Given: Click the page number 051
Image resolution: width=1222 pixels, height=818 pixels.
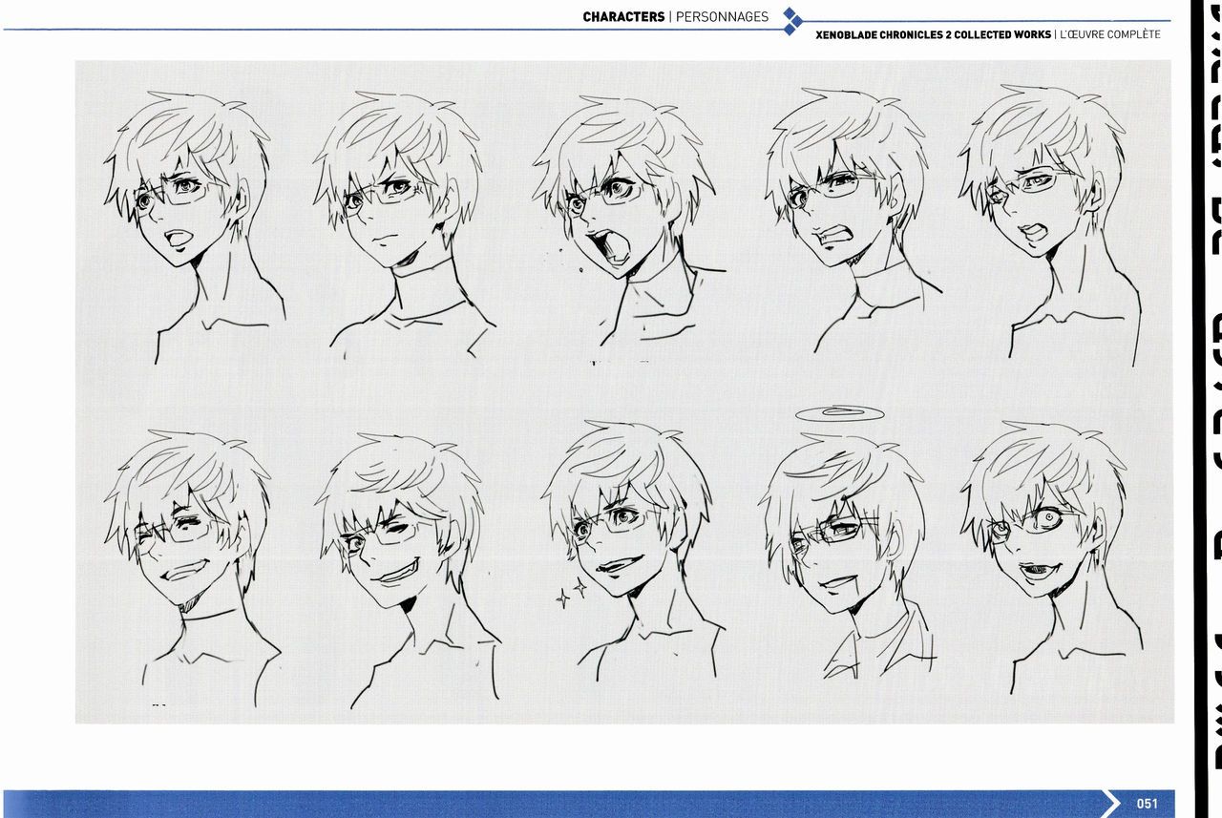Looking at the screenshot, I should 1147,803.
